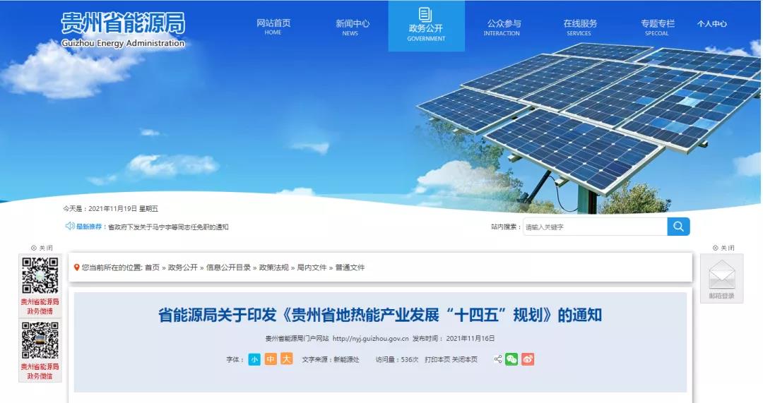The height and width of the screenshot is (403, 763).
Task: Share article via WeChat icon
Action: coord(511,359)
